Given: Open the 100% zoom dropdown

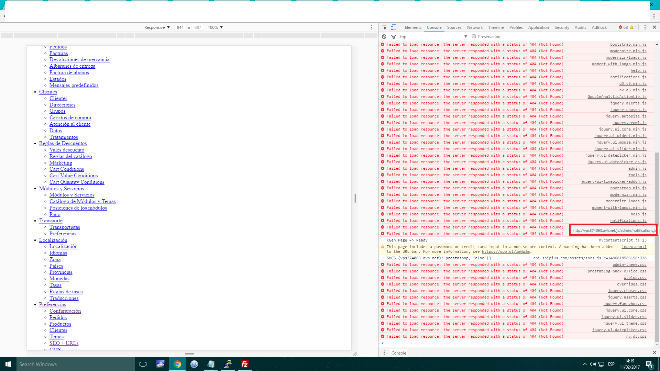Looking at the screenshot, I should point(215,27).
